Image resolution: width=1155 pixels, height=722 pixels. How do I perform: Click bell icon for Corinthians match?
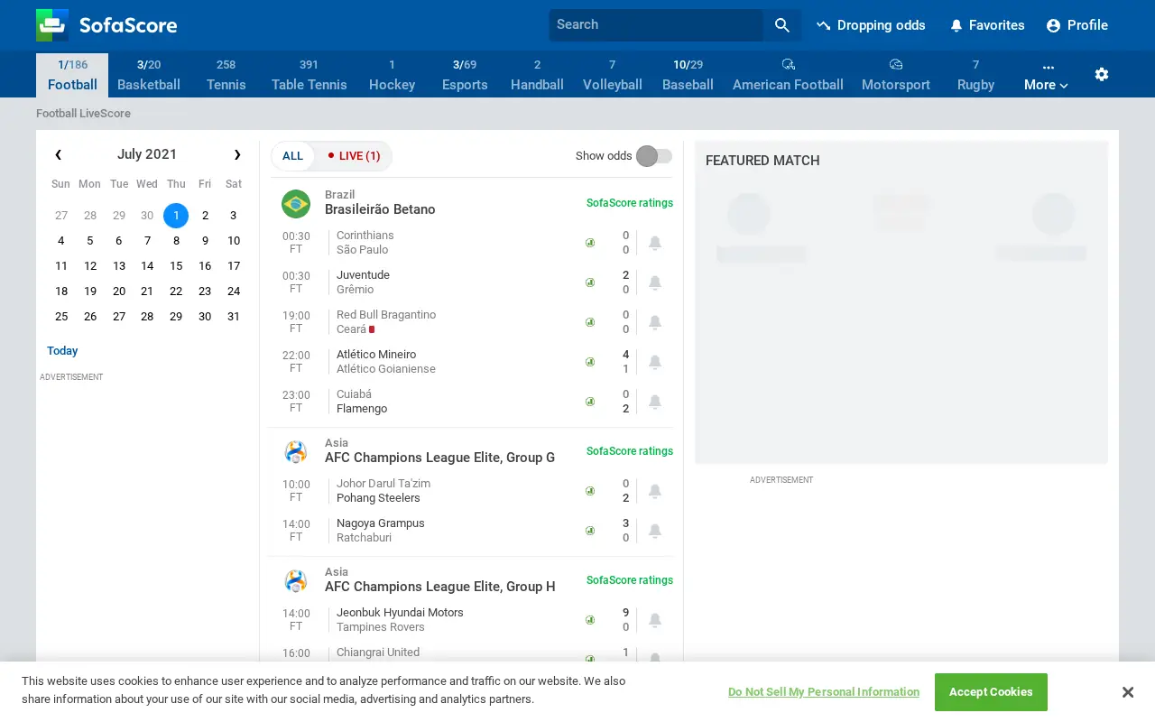(x=655, y=243)
